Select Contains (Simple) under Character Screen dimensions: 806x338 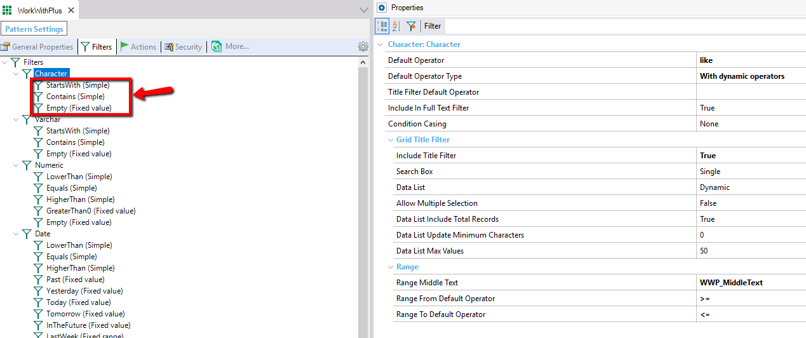76,97
